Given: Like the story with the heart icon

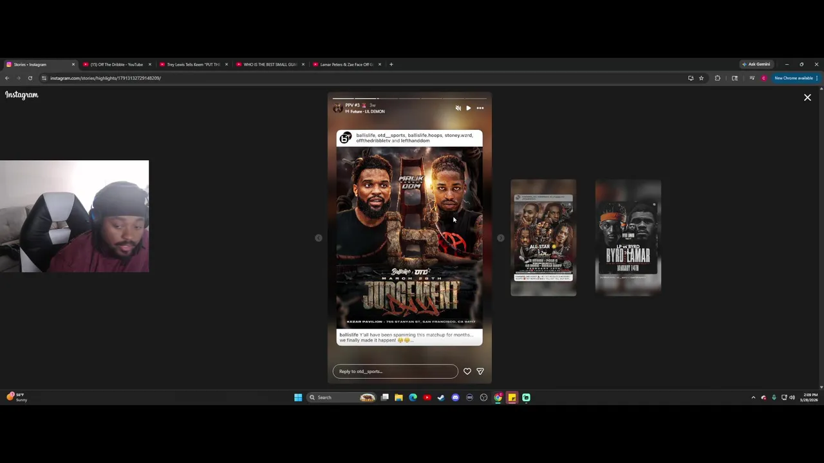Looking at the screenshot, I should pos(467,371).
